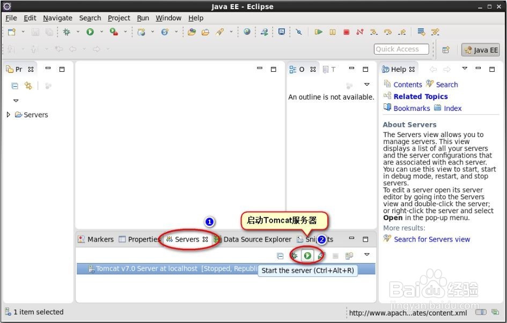Select the Java EE perspective button
Viewport: 507px width, 323px height.
[x=481, y=50]
